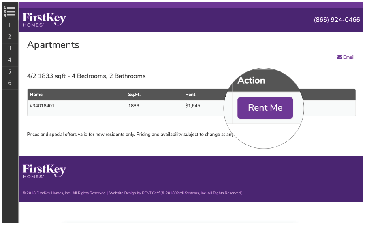The image size is (367, 225).
Task: Click the $1,645 rent value
Action: coord(193,106)
